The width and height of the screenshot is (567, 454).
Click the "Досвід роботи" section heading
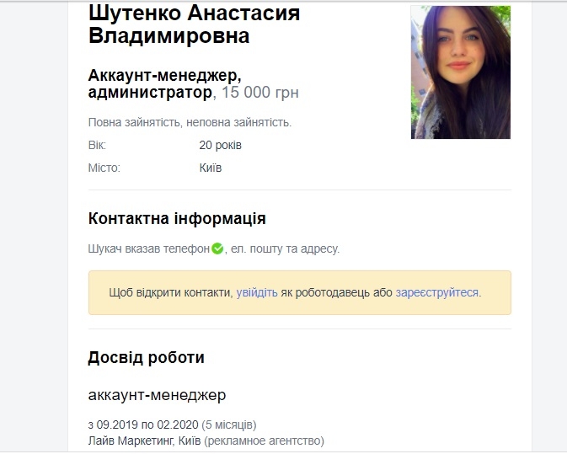pyautogui.click(x=146, y=357)
